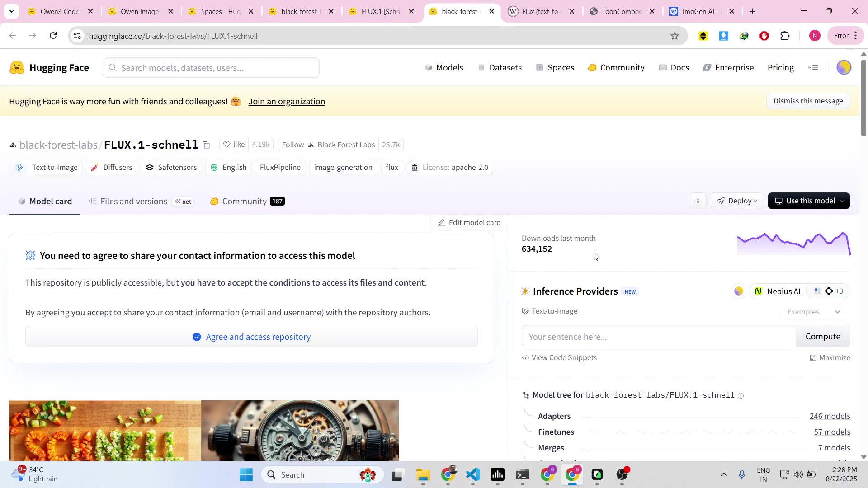Click the site information icon in address bar
The width and height of the screenshot is (868, 488).
click(78, 36)
